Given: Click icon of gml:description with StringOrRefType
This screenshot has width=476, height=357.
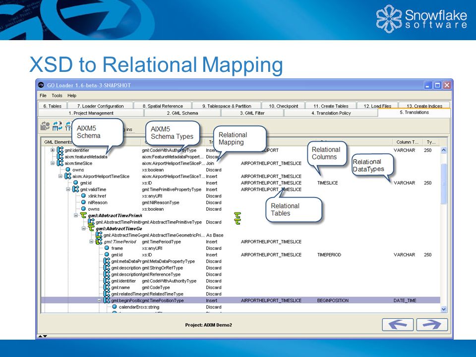Looking at the screenshot, I should [107, 268].
